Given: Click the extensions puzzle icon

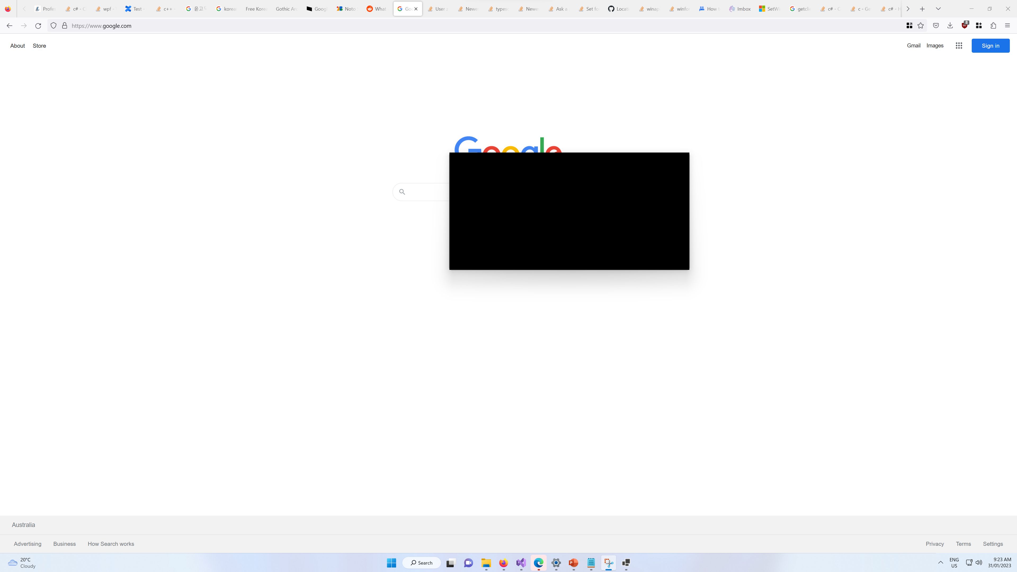Looking at the screenshot, I should tap(993, 26).
